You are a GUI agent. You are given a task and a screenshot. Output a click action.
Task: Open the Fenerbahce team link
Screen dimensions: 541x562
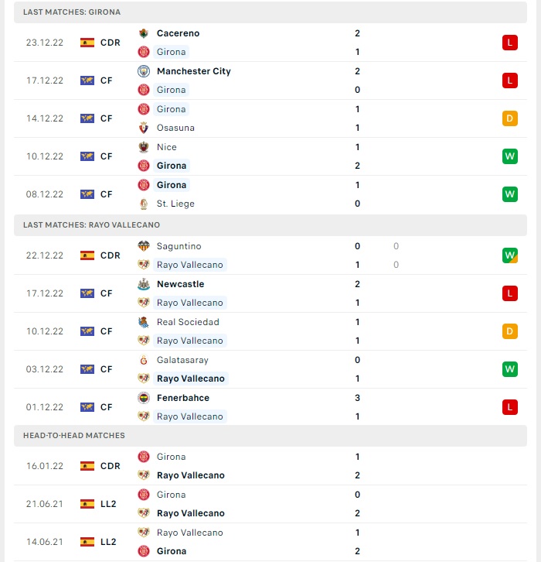tap(183, 398)
